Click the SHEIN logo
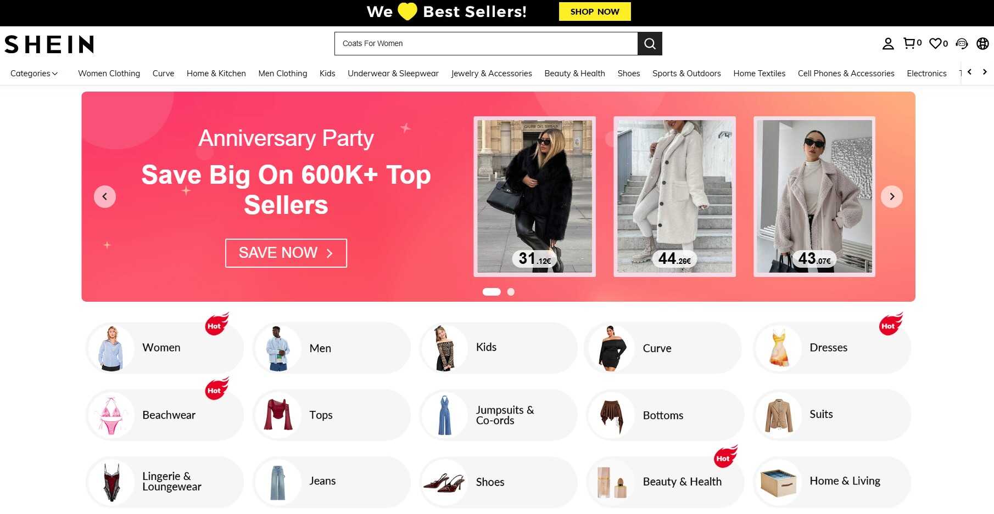The image size is (994, 514). [49, 44]
